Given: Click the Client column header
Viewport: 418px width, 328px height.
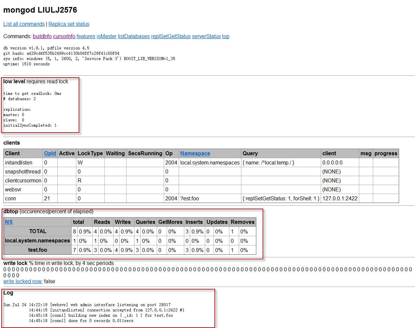Looking at the screenshot, I should click(23, 153).
